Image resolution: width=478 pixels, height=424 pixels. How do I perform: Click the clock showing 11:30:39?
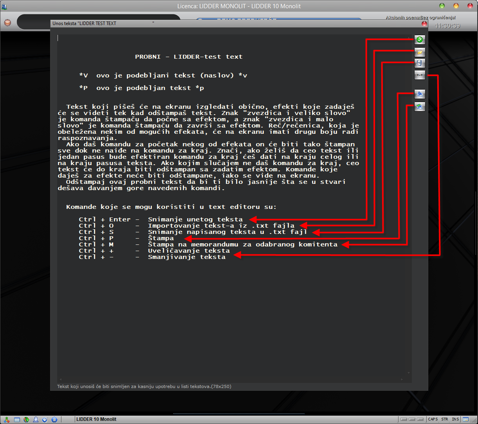coord(447,26)
